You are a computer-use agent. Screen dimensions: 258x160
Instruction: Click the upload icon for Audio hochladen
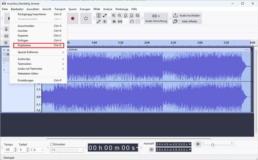click(175, 15)
